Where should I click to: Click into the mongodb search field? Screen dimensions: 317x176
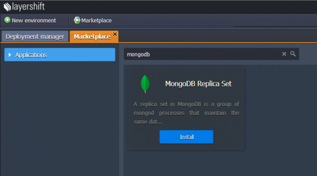pyautogui.click(x=202, y=54)
